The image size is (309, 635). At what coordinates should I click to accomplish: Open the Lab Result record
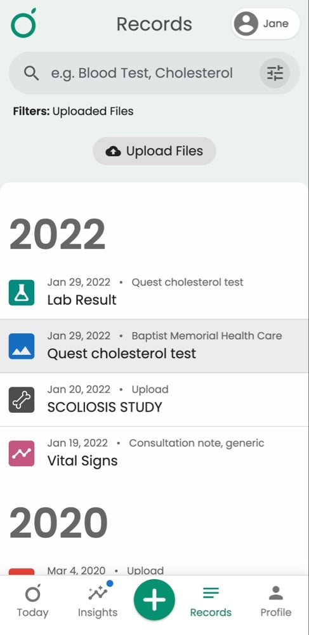(x=154, y=292)
